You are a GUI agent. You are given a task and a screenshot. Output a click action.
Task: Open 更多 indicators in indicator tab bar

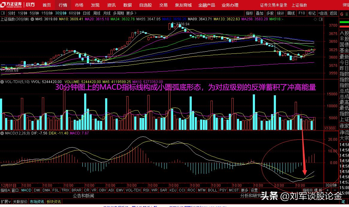coord(244,190)
